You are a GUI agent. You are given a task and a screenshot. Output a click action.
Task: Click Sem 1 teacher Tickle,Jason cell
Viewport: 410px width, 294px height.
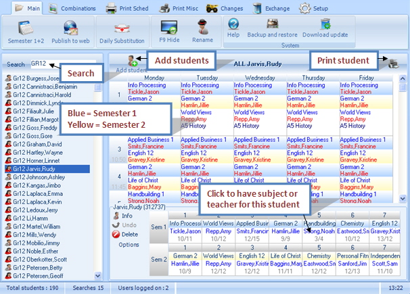point(185,231)
